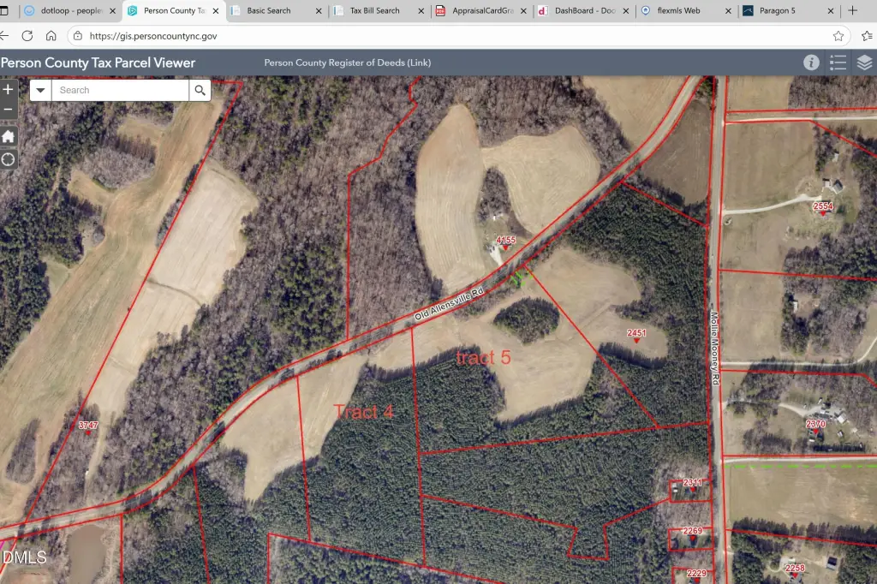This screenshot has width=877, height=584.
Task: Click the default extent home icon
Action: (9, 137)
